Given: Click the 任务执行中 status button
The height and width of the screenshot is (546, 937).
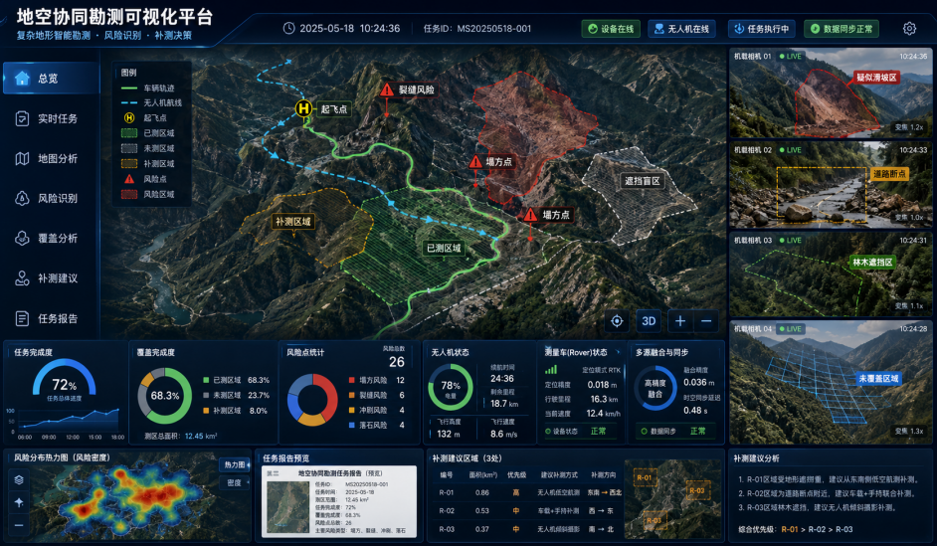Looking at the screenshot, I should pyautogui.click(x=762, y=29).
